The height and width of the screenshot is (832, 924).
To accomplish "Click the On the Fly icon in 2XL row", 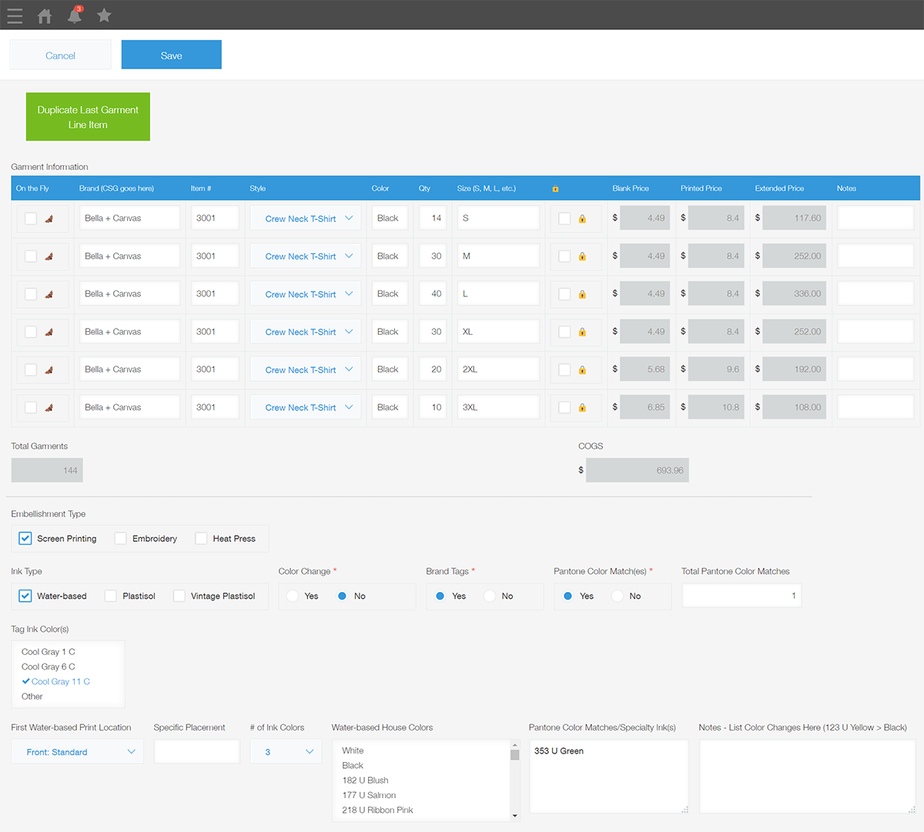I will (x=49, y=370).
